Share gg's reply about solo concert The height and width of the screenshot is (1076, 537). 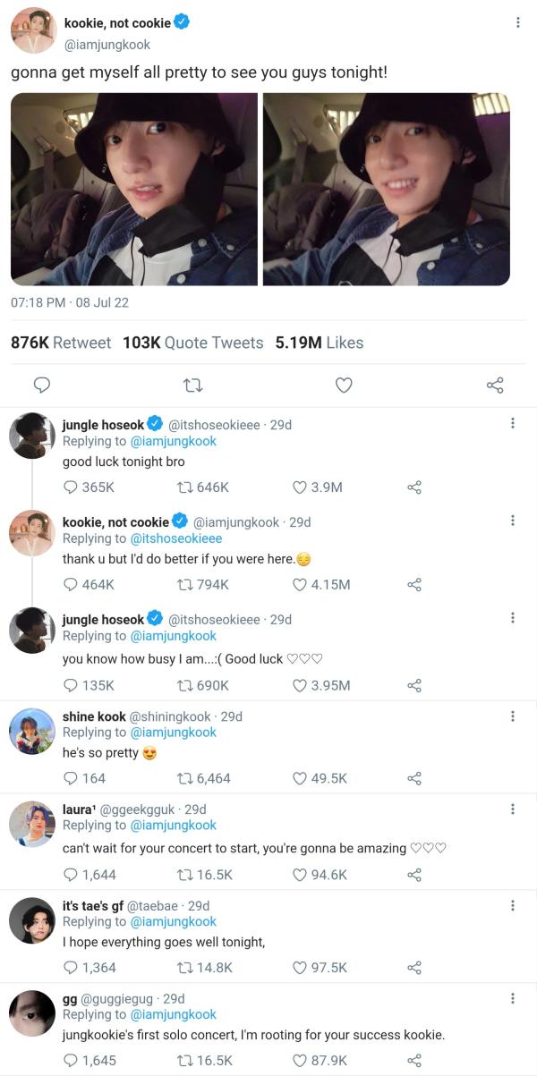tap(414, 1060)
